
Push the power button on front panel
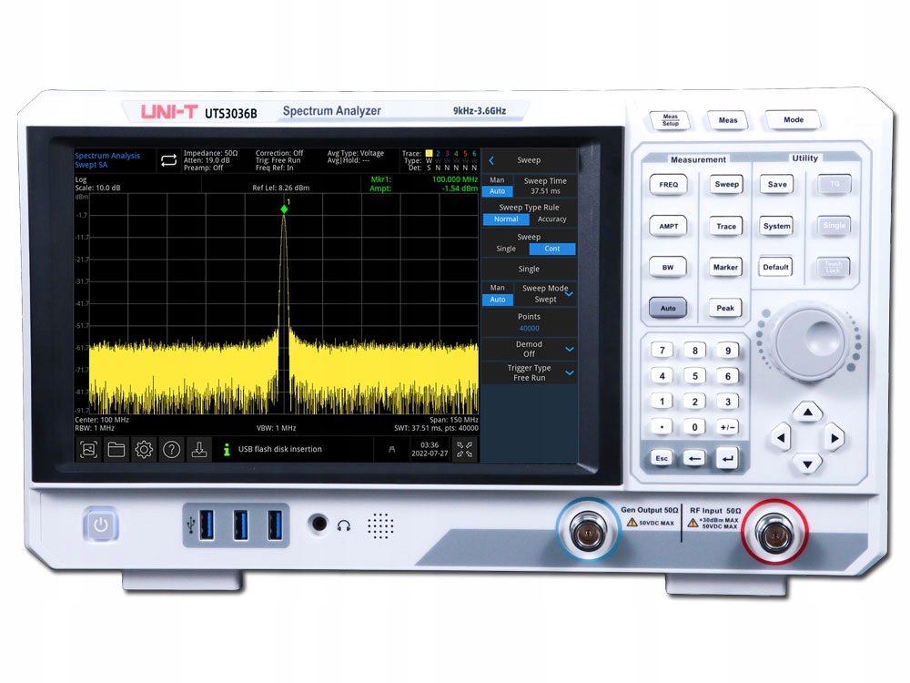click(100, 525)
